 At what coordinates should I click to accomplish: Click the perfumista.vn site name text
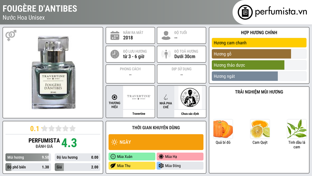pos(281,12)
